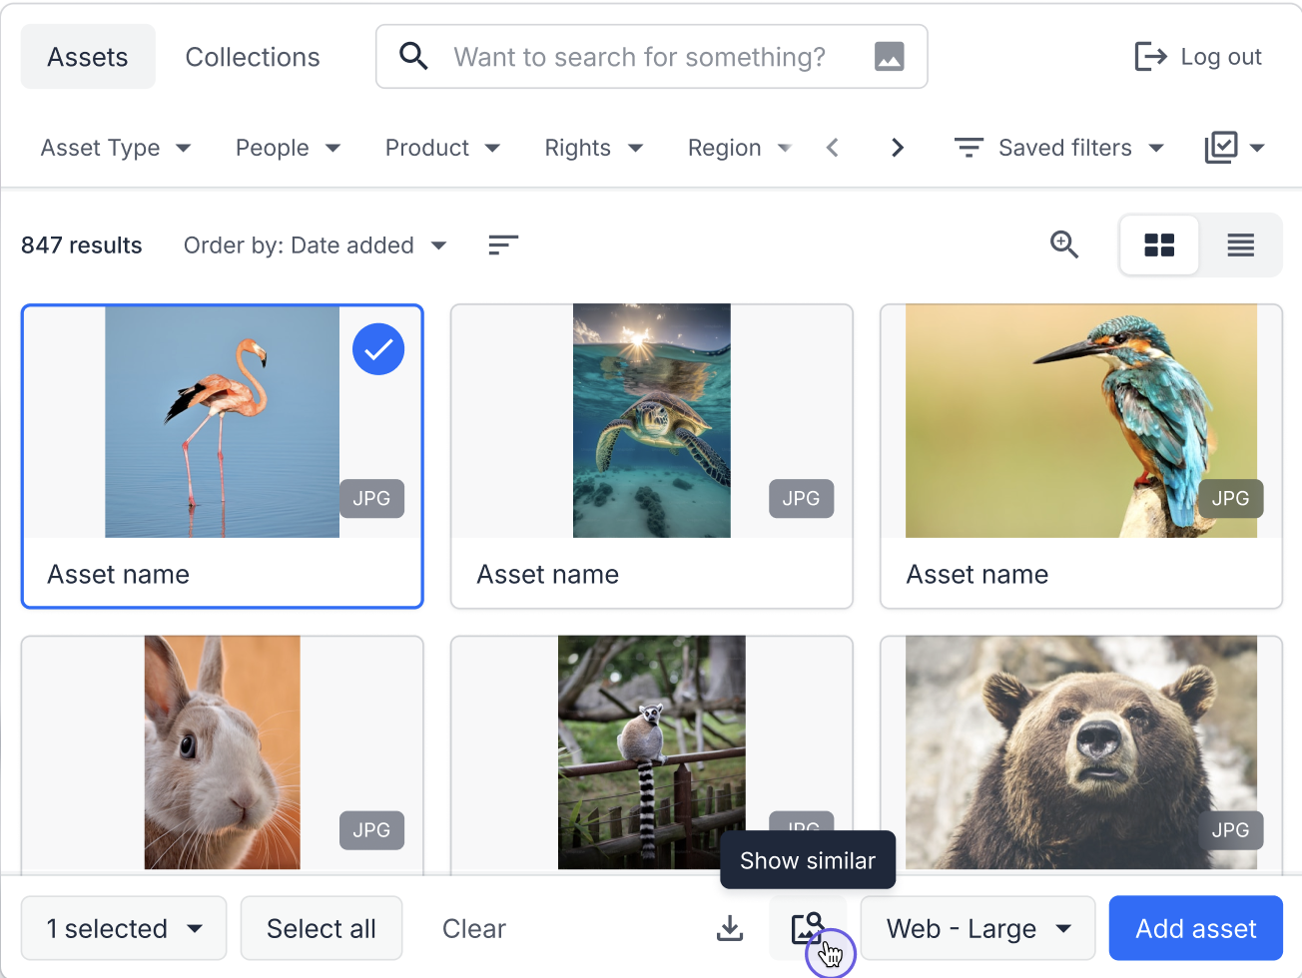Click the Clear button
Image resolution: width=1302 pixels, height=978 pixels.
coord(474,928)
